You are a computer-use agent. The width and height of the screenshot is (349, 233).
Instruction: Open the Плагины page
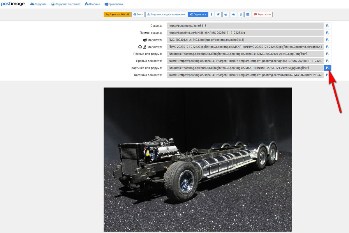pyautogui.click(x=92, y=4)
